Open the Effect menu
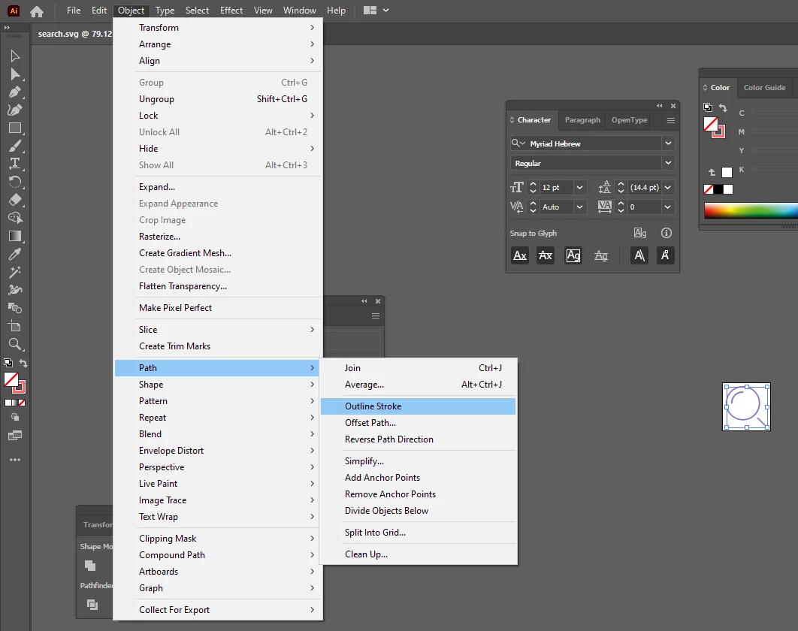This screenshot has height=631, width=798. pos(231,11)
